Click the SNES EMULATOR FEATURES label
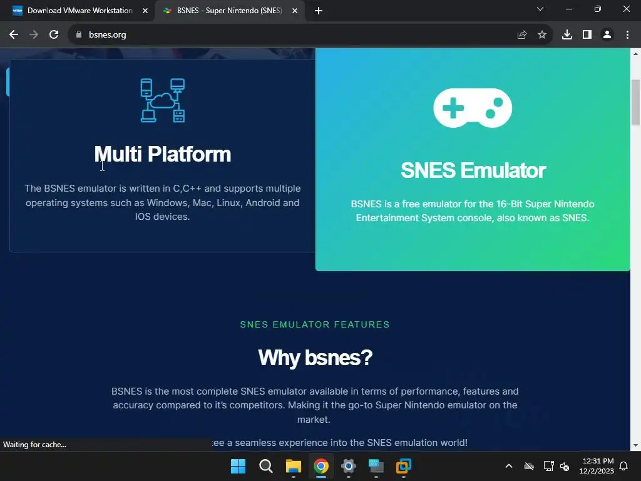This screenshot has height=481, width=641. click(x=315, y=325)
